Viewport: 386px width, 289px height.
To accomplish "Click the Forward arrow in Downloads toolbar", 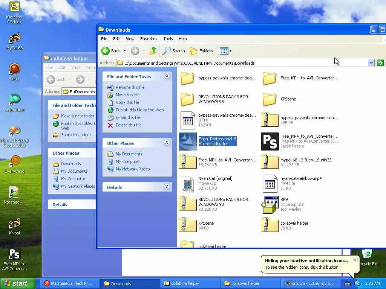I will pos(135,51).
